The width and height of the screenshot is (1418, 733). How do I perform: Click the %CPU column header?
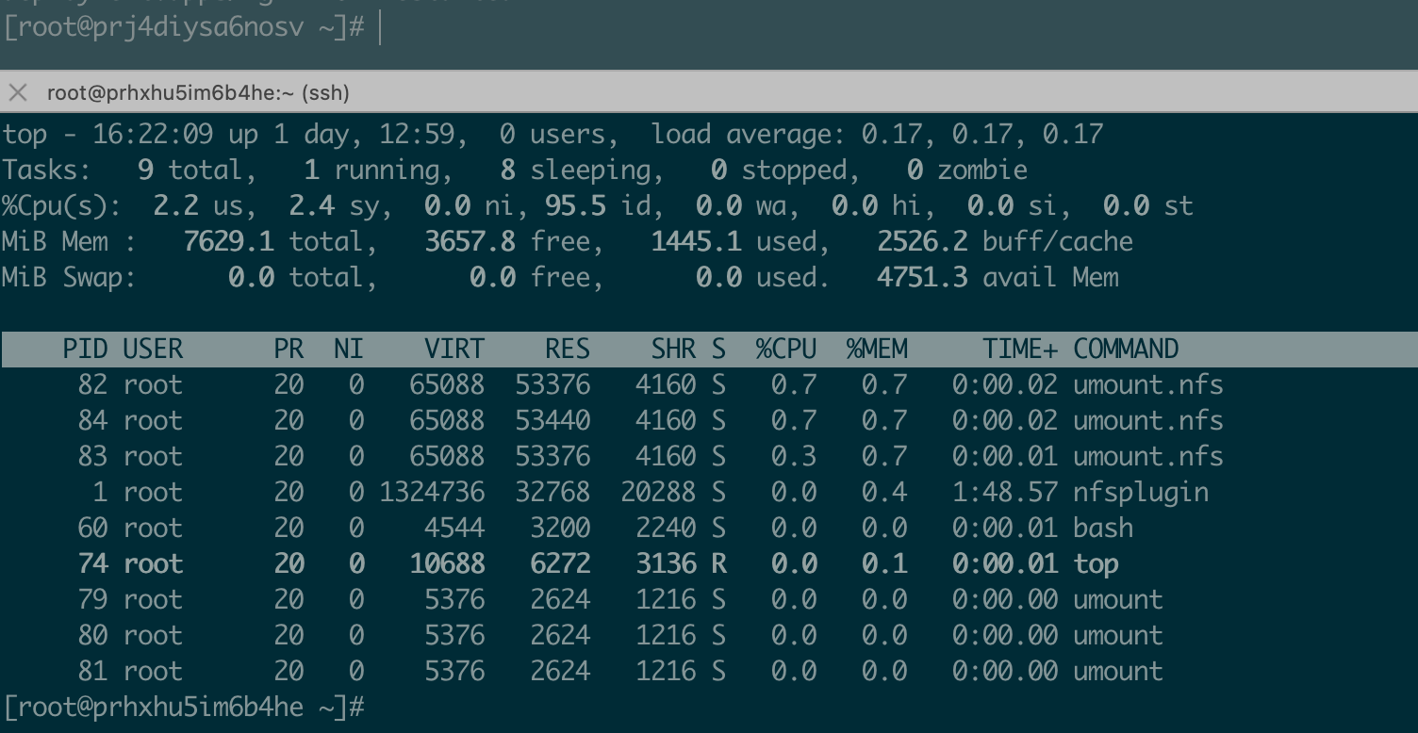785,349
